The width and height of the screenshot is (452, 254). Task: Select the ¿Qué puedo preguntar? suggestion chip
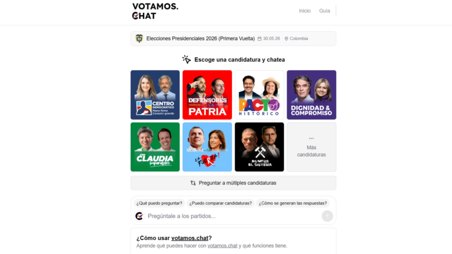click(159, 203)
